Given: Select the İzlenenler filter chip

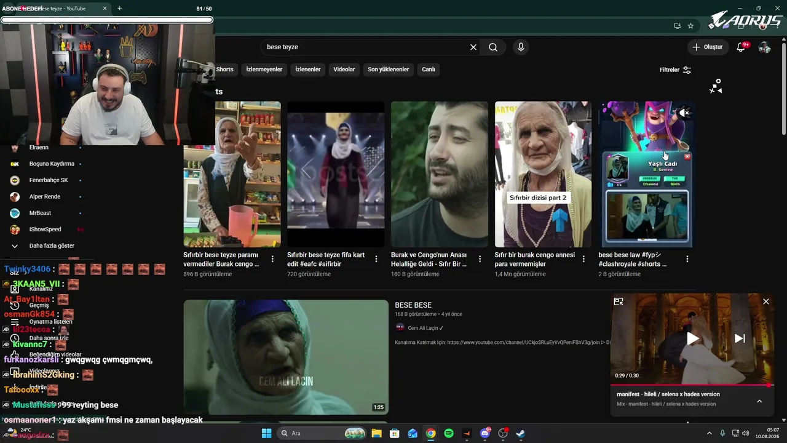Looking at the screenshot, I should [308, 70].
